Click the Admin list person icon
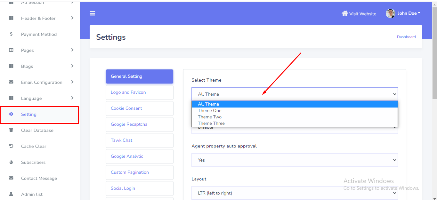Screen dimensions: 437x200 (x=11, y=194)
